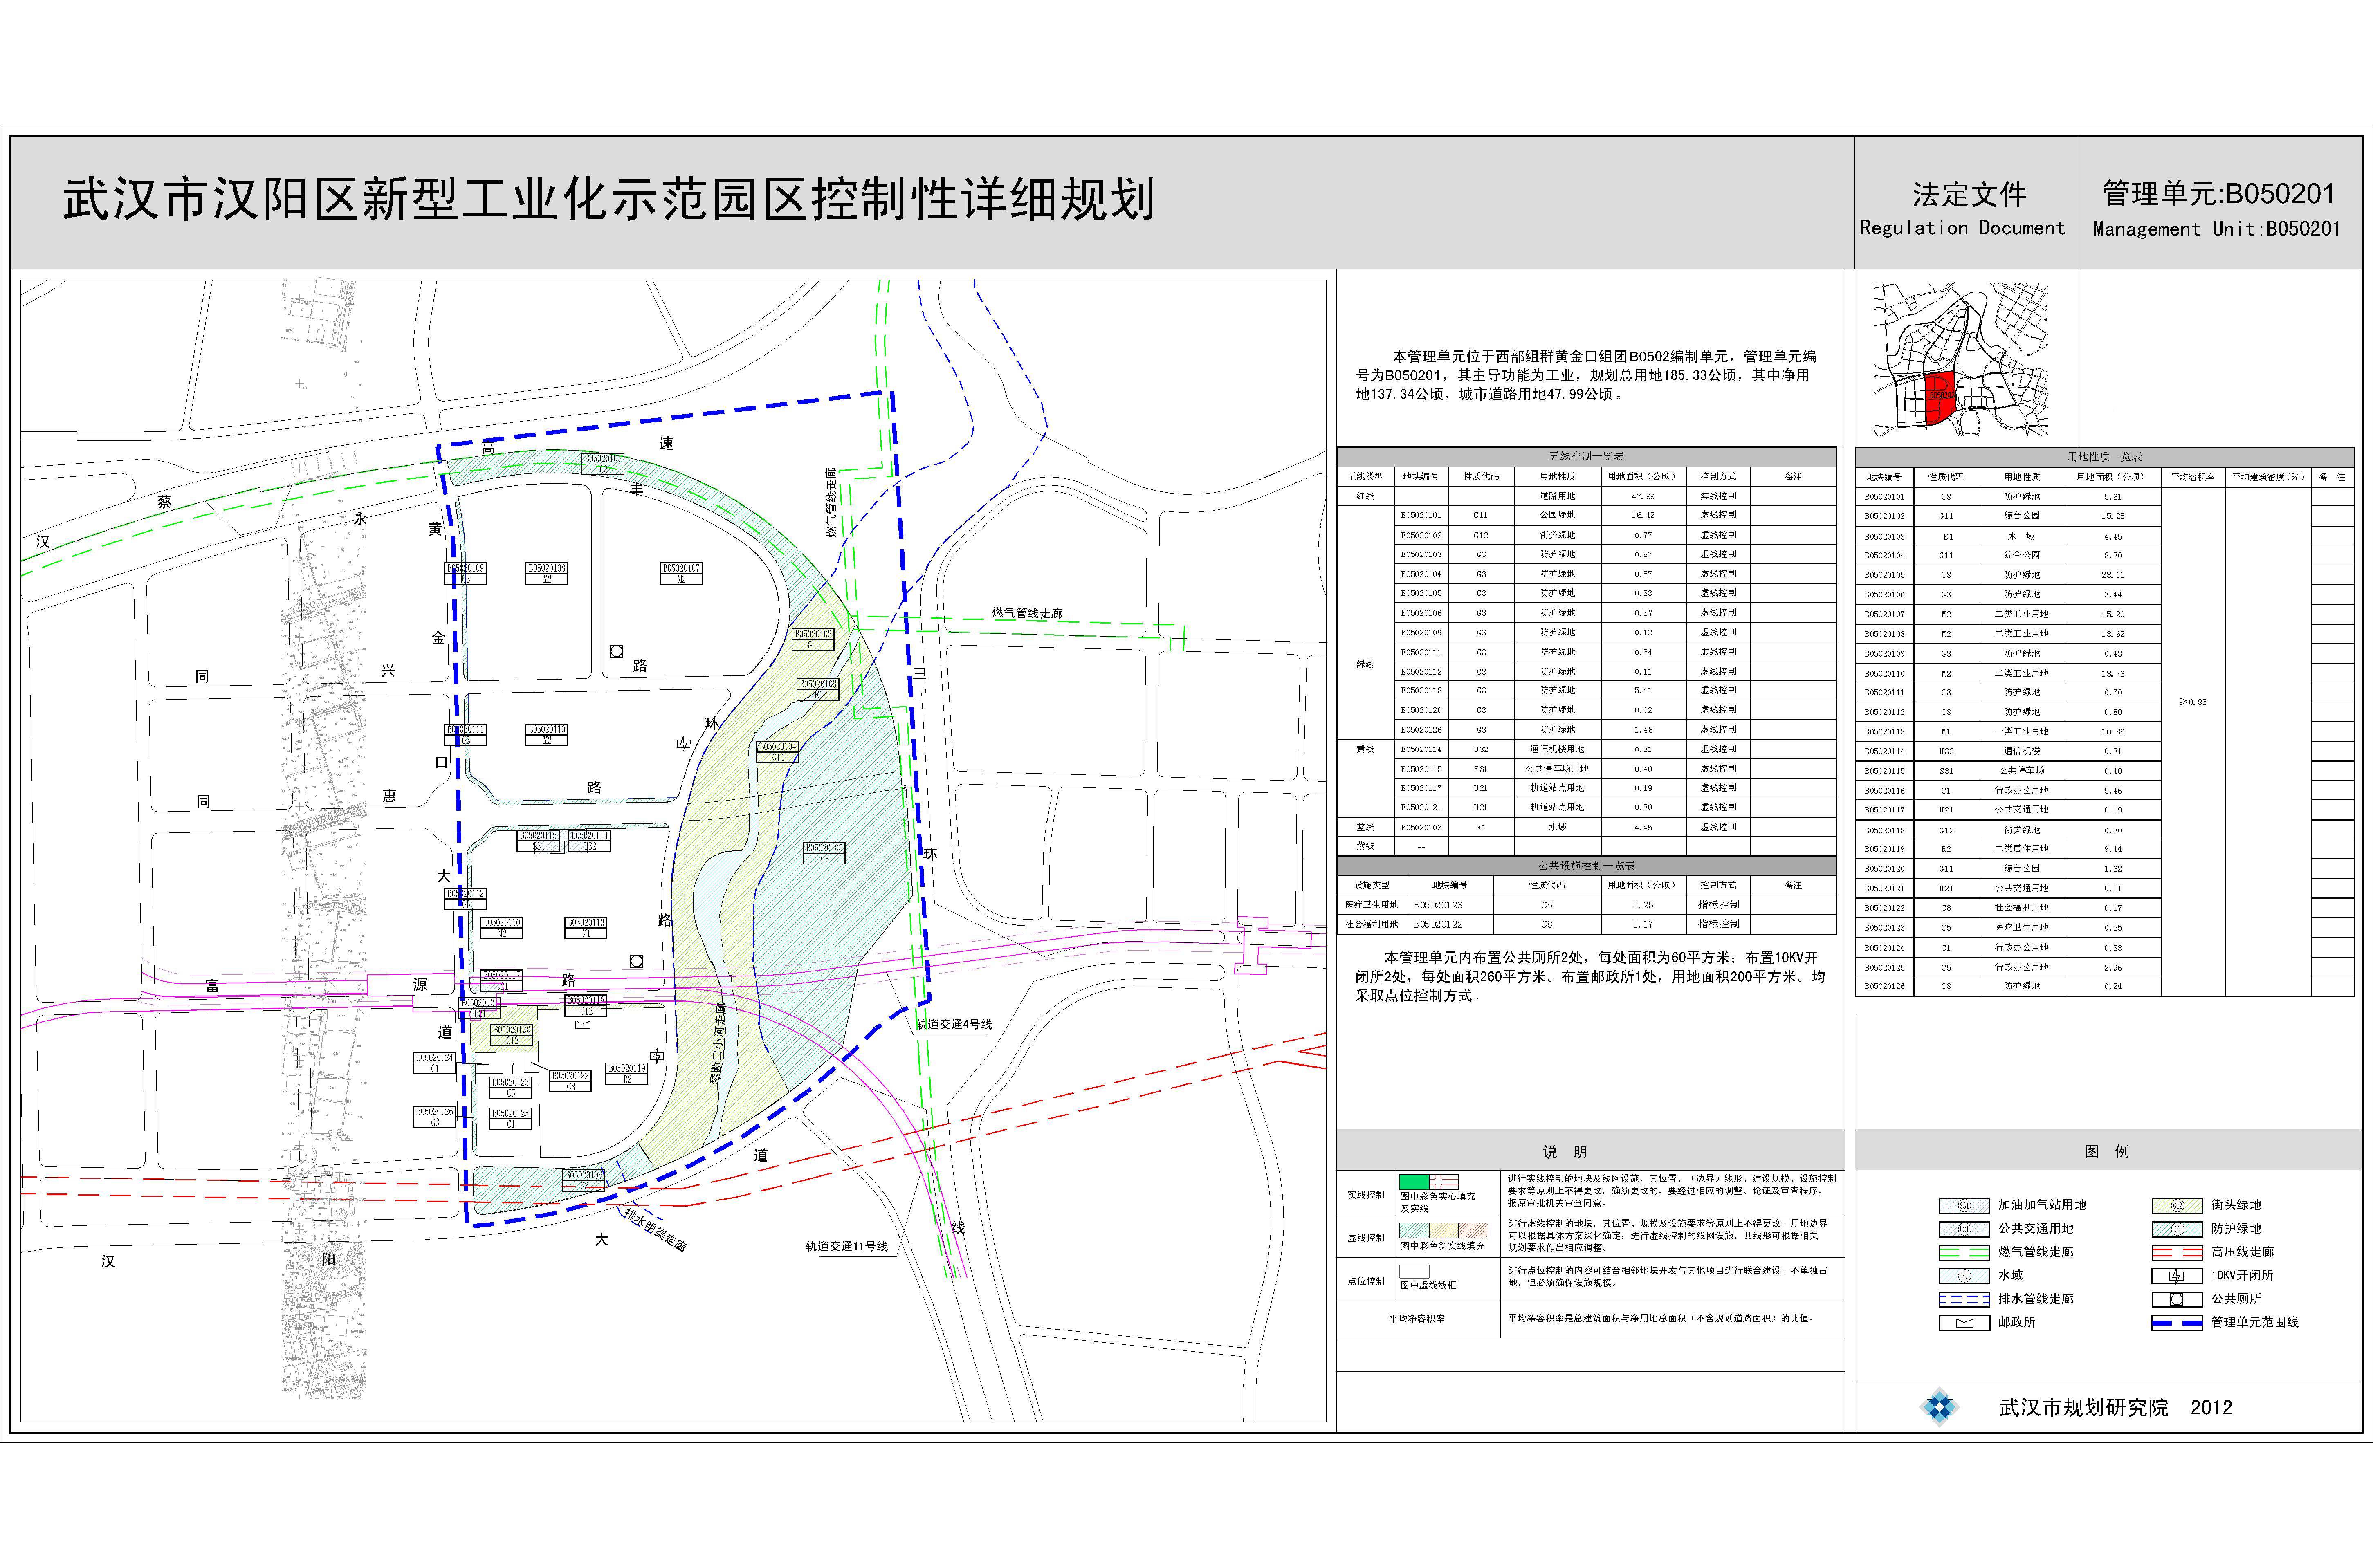Click parcel label B05020124 C1 on the map
Viewport: 2373px width, 1568px height.
point(434,1063)
